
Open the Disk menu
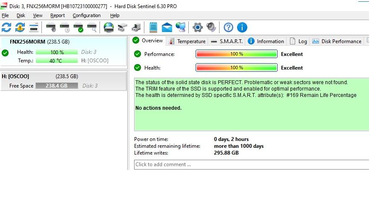tap(21, 15)
